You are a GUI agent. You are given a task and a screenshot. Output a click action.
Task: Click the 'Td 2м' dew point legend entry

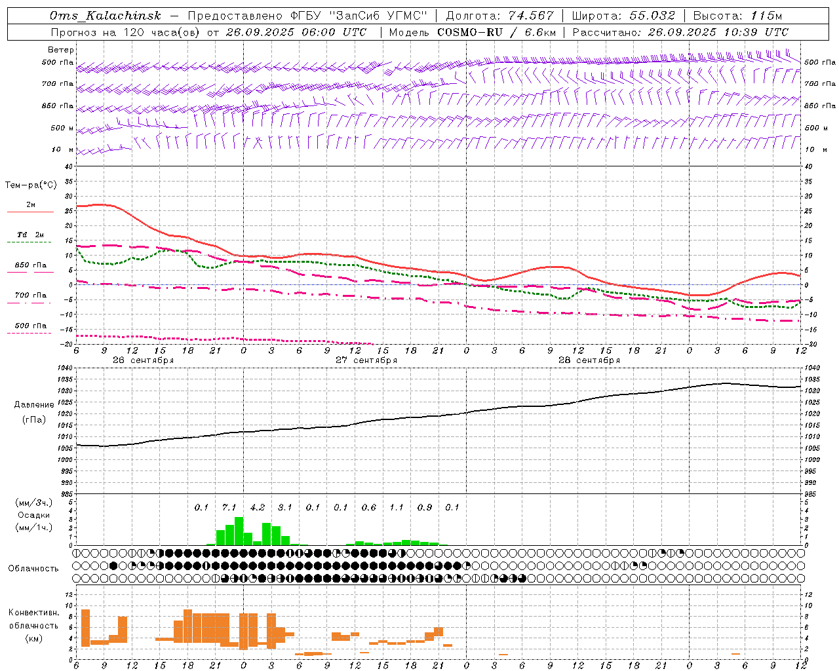tap(30, 235)
